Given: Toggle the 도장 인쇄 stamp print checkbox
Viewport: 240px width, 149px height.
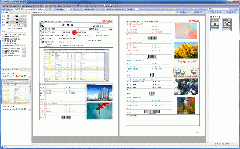Looking at the screenshot, I should tap(13, 34).
